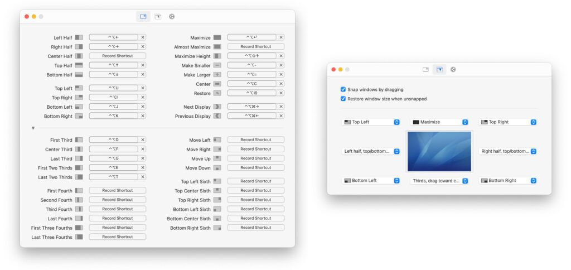Image resolution: width=571 pixels, height=270 pixels.
Task: Open the Maximize snap area dropdown
Action: click(439, 122)
